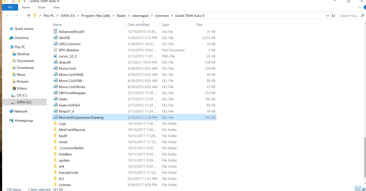Select the AdvancedHookV ASI file icon
This screenshot has height=191, width=366.
55,32
